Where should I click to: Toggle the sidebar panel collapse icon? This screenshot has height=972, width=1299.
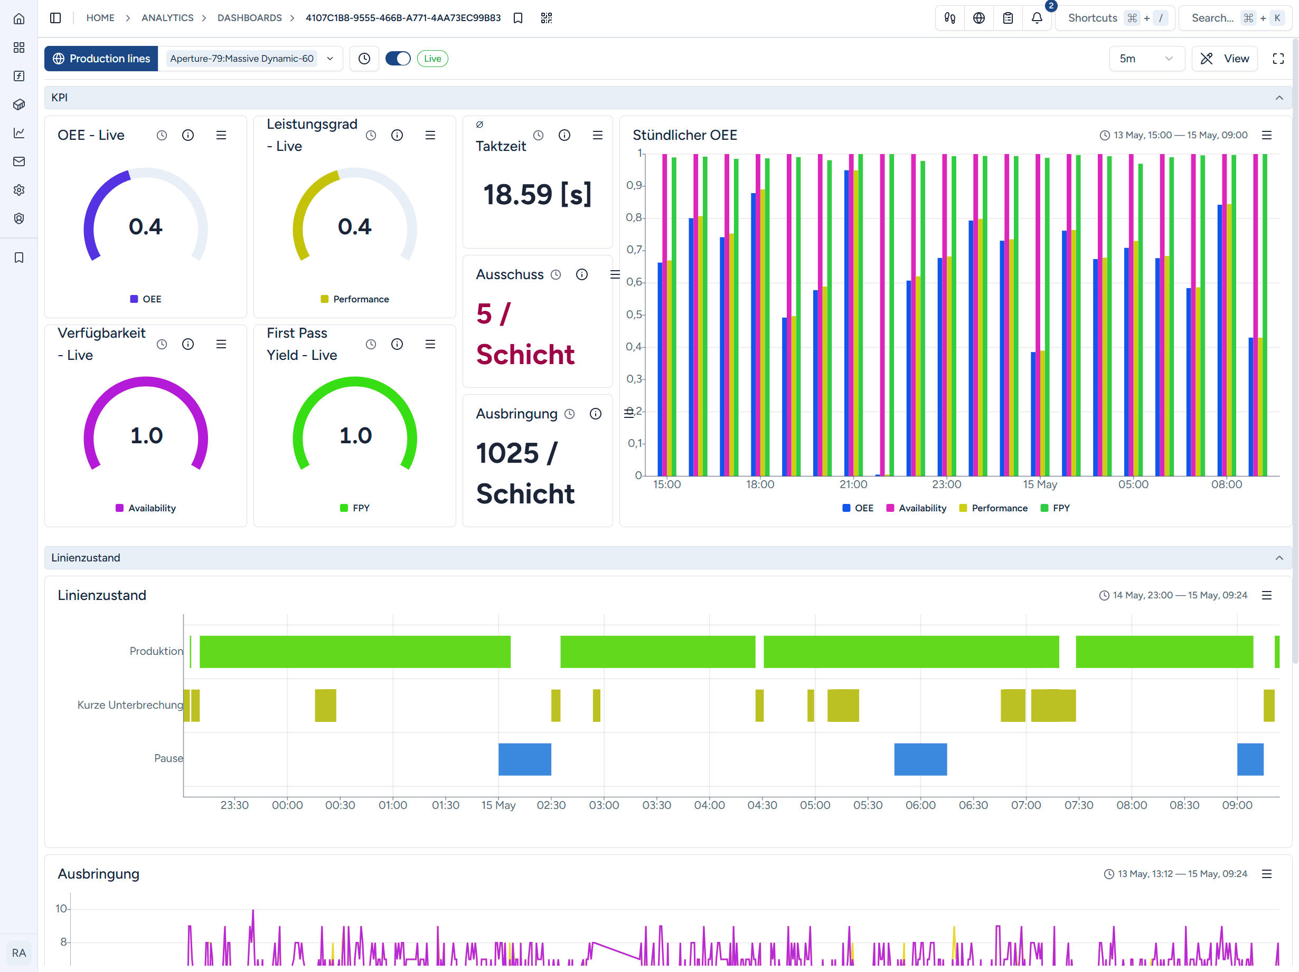(56, 18)
